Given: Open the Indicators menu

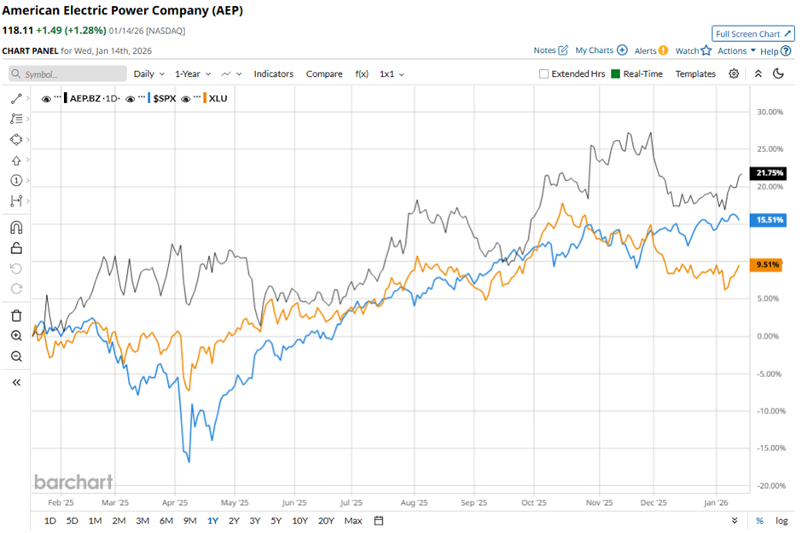Looking at the screenshot, I should pos(273,74).
